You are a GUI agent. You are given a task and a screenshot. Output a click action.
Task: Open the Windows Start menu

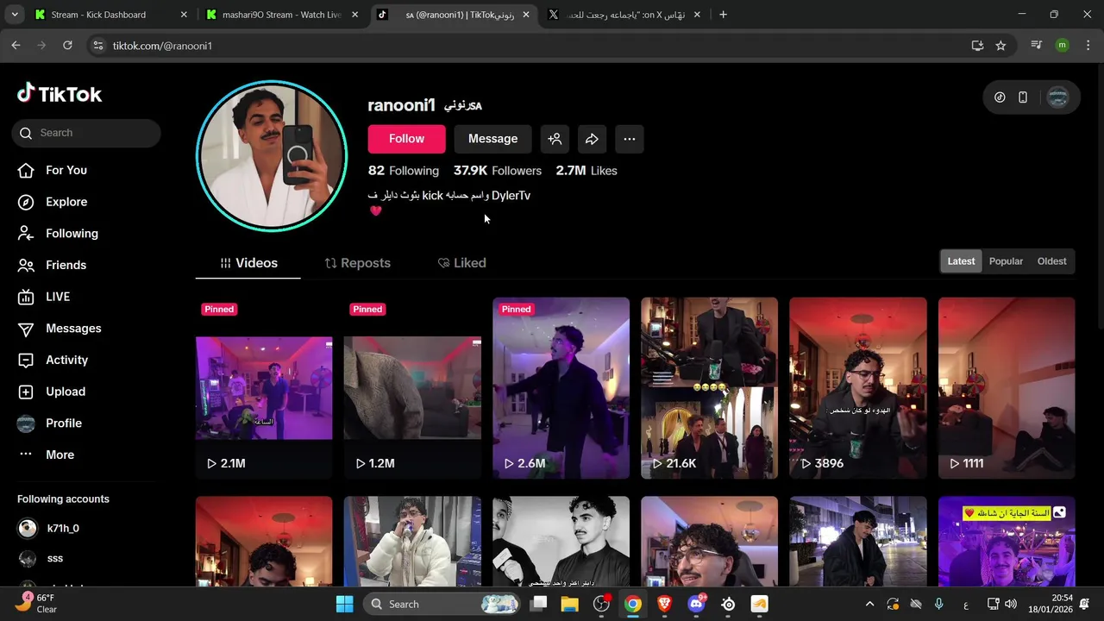(x=344, y=604)
